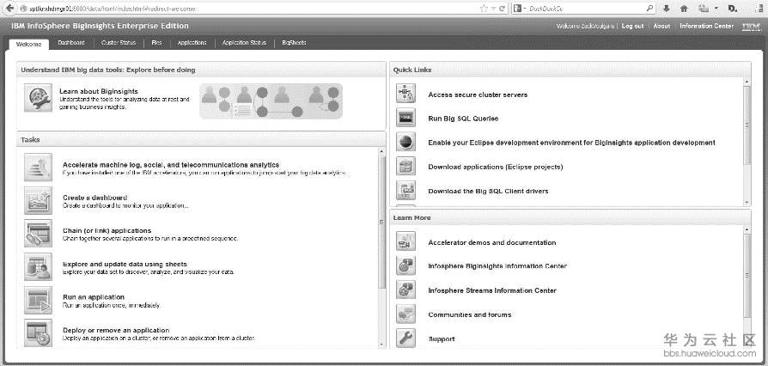This screenshot has height=366, width=768.
Task: Click Deploy or remove an application link
Action: pyautogui.click(x=116, y=330)
